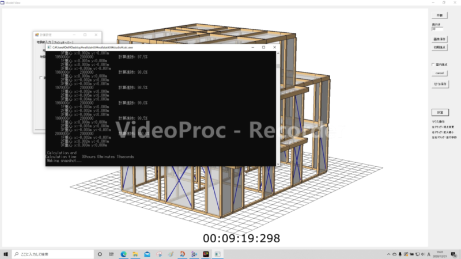Toggle the checkbox in 計算設定 window
The image size is (461, 259).
41,78
